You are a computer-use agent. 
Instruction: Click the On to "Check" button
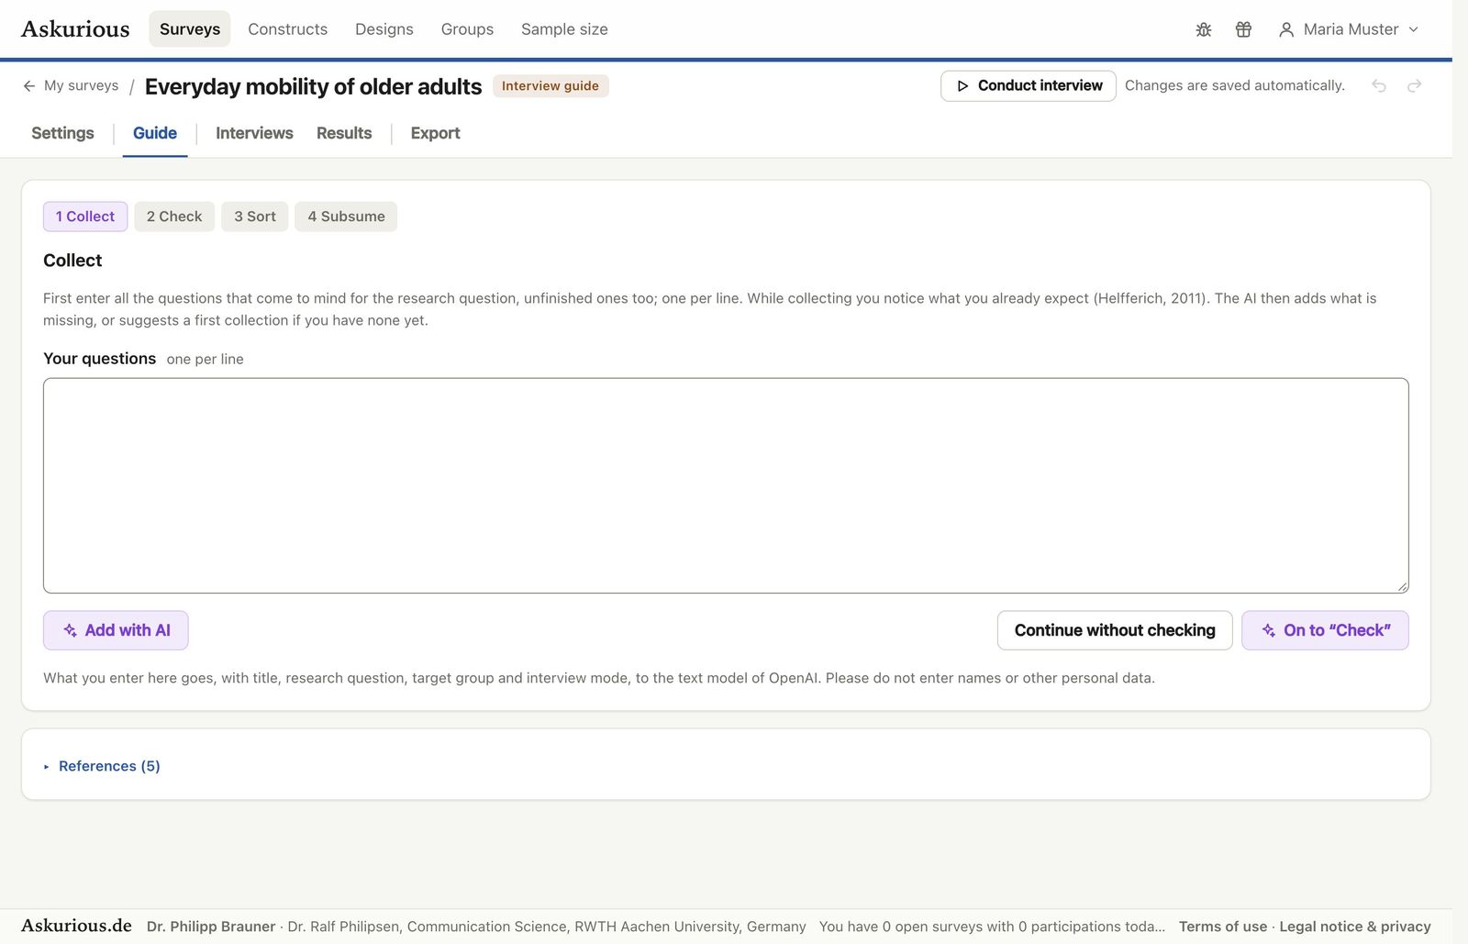pos(1325,630)
